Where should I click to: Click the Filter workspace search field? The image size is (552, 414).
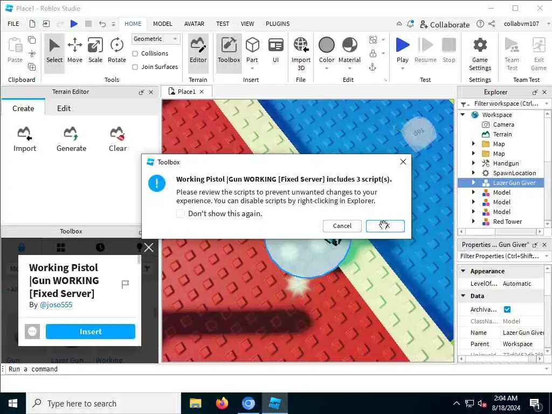tap(506, 103)
